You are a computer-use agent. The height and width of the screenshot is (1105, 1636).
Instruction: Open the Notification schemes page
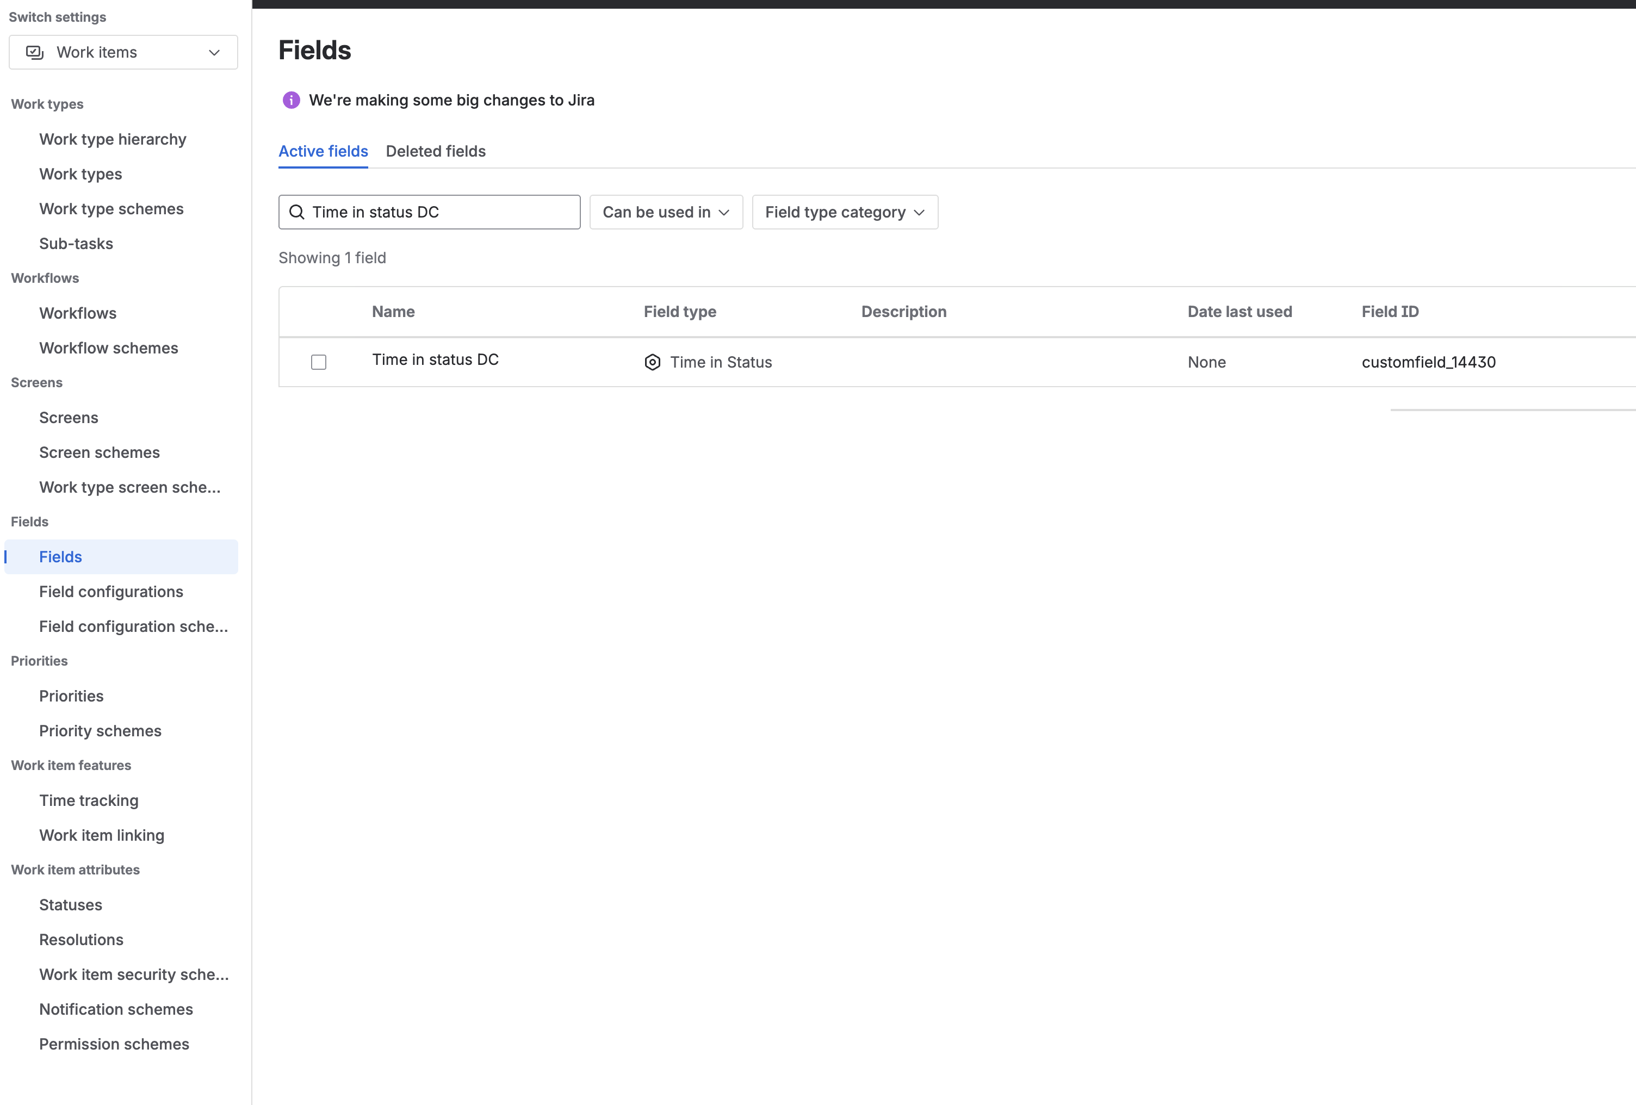(x=115, y=1009)
